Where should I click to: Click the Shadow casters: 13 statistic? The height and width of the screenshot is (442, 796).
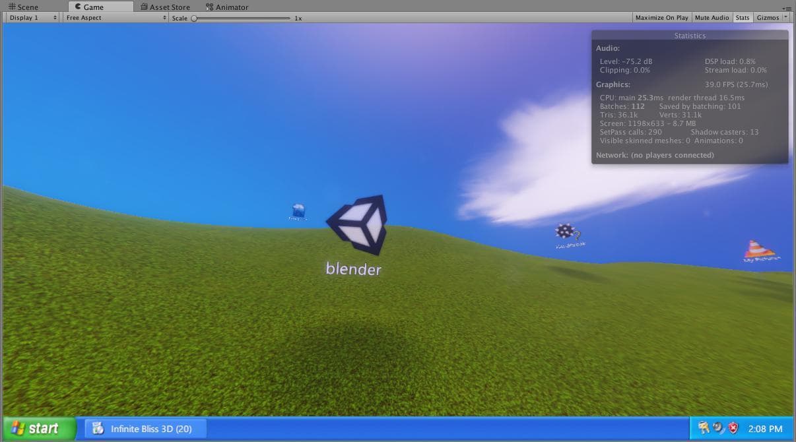pyautogui.click(x=724, y=132)
